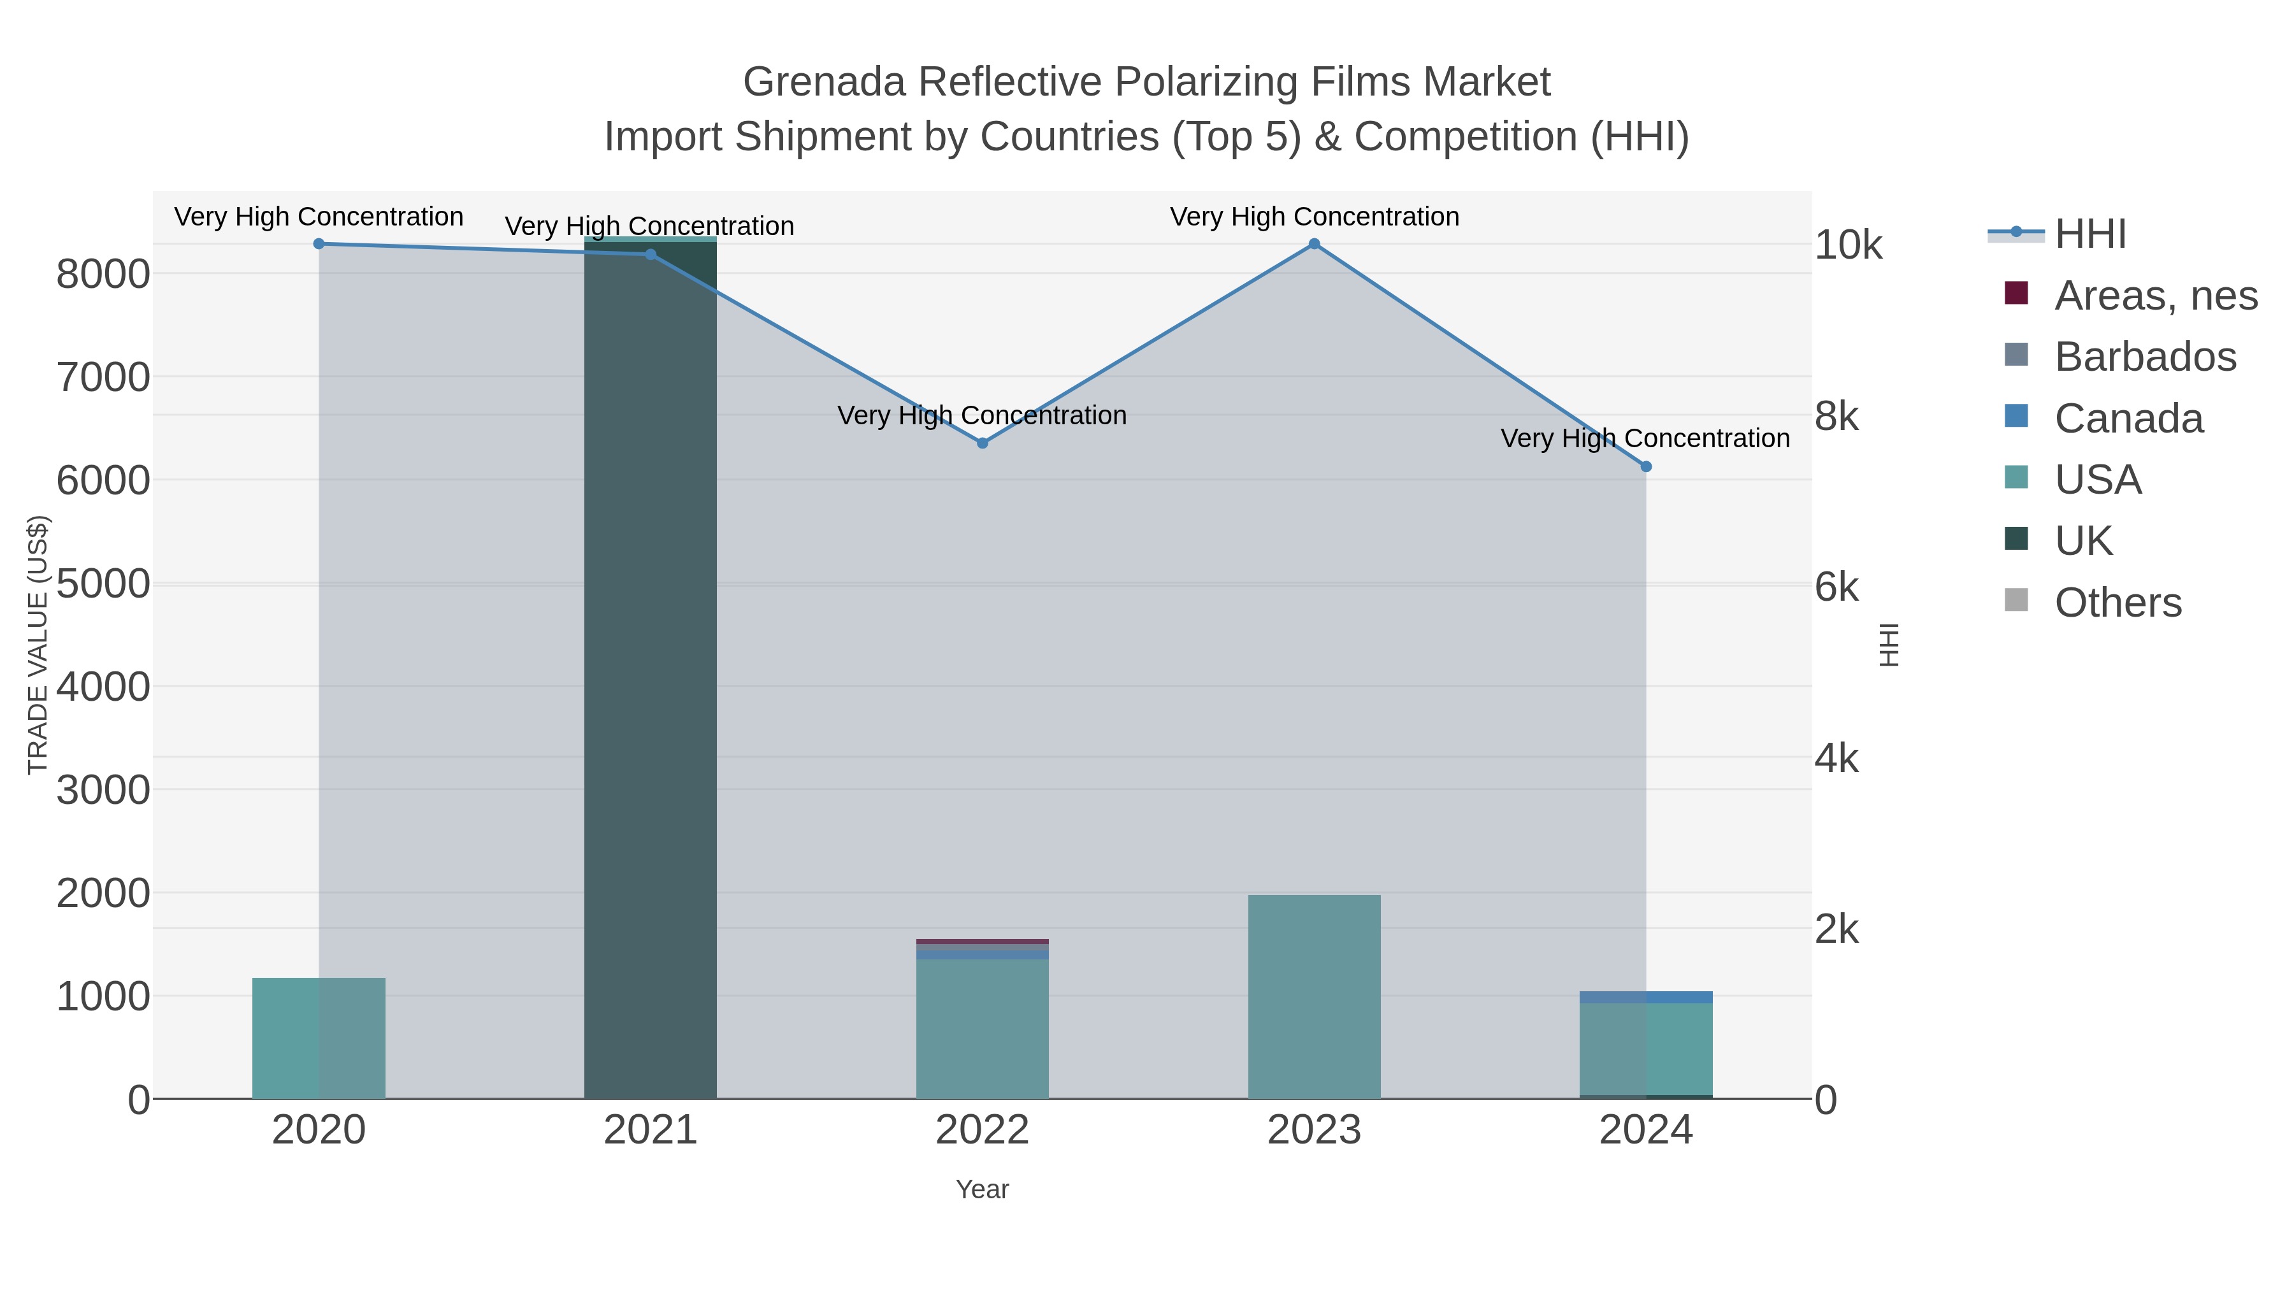Image resolution: width=2294 pixels, height=1290 pixels.
Task: Click the USA teal legend swatch
Action: pos(2016,477)
